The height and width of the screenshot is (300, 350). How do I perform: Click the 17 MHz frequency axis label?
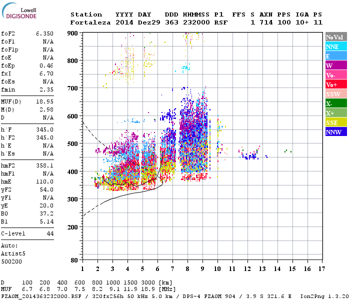click(321, 269)
